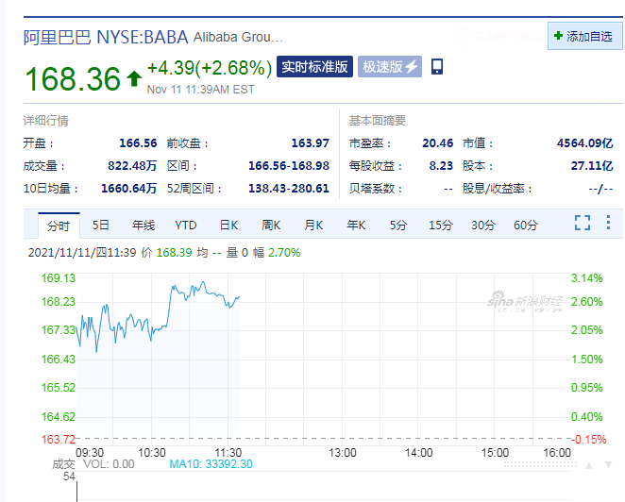Select the 月K monthly candlestick tab

point(313,226)
